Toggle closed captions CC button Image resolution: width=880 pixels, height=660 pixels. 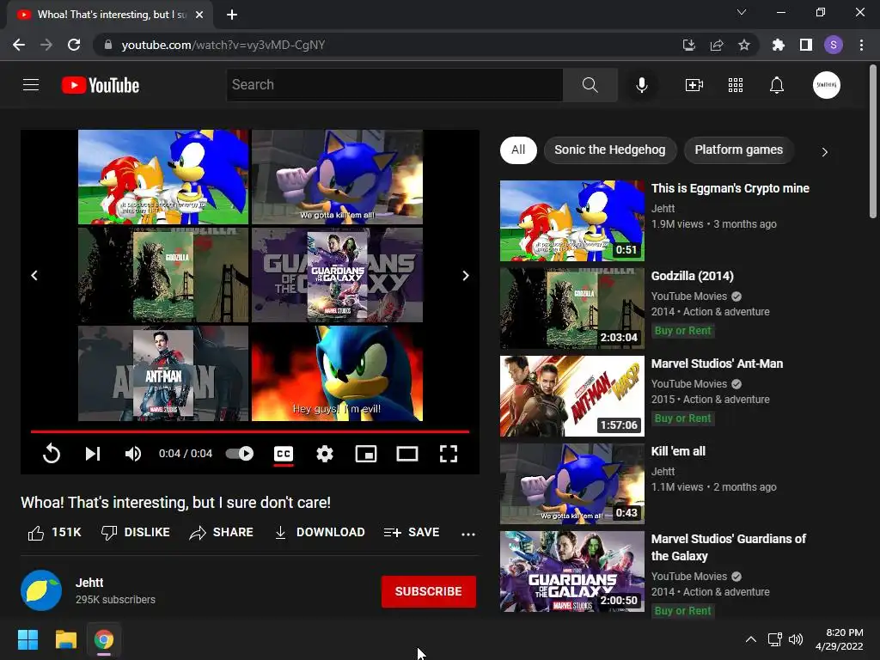pos(284,454)
